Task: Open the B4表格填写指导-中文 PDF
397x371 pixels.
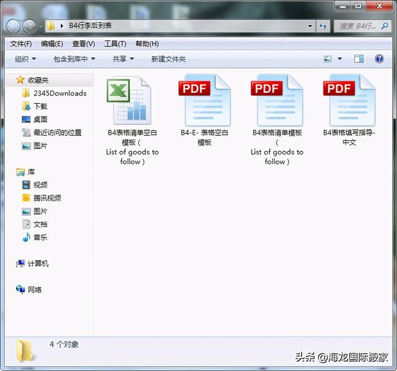Action: [x=349, y=102]
